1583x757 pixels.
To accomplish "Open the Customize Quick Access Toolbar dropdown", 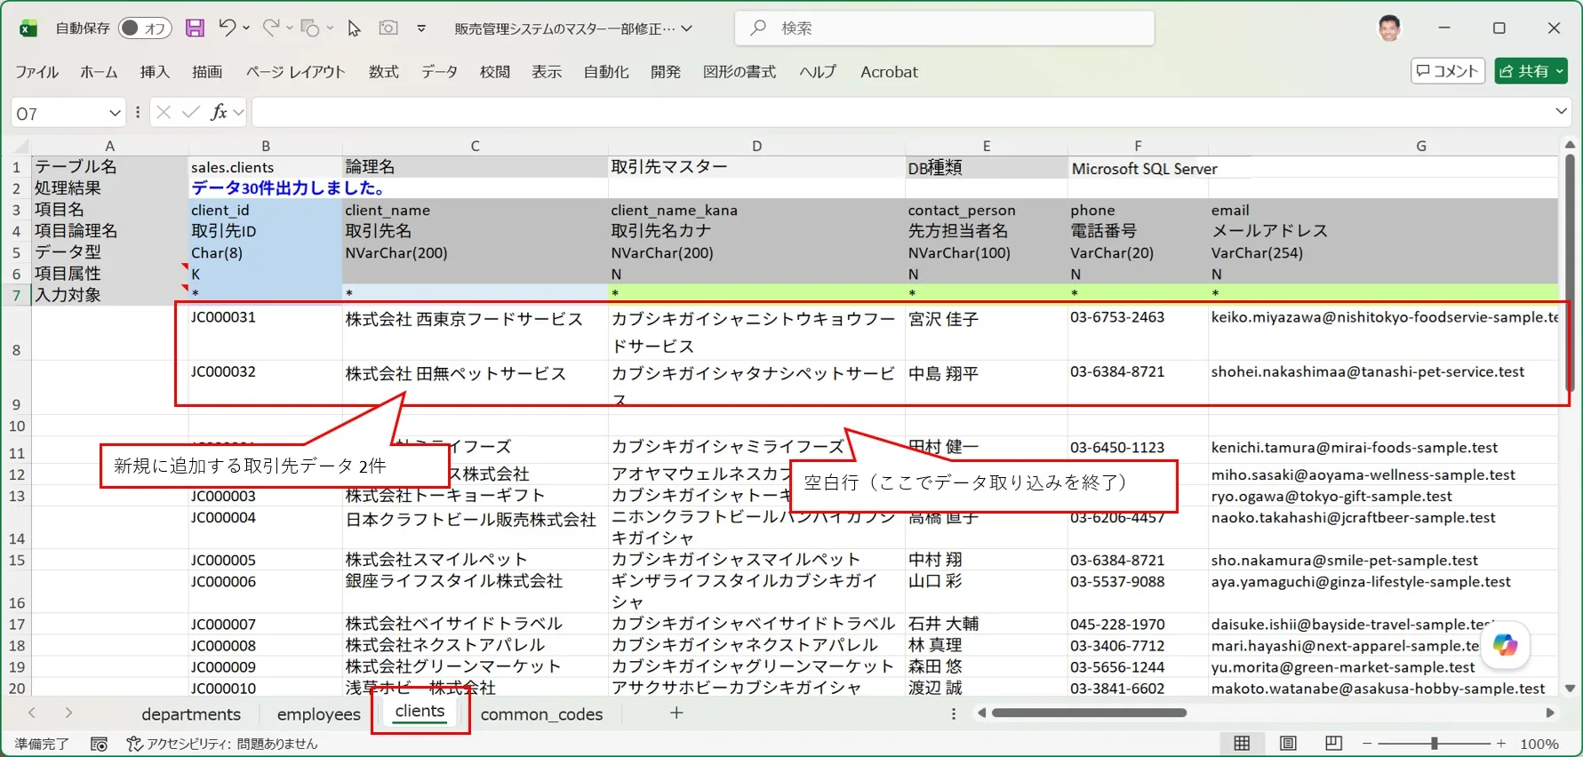I will click(421, 28).
